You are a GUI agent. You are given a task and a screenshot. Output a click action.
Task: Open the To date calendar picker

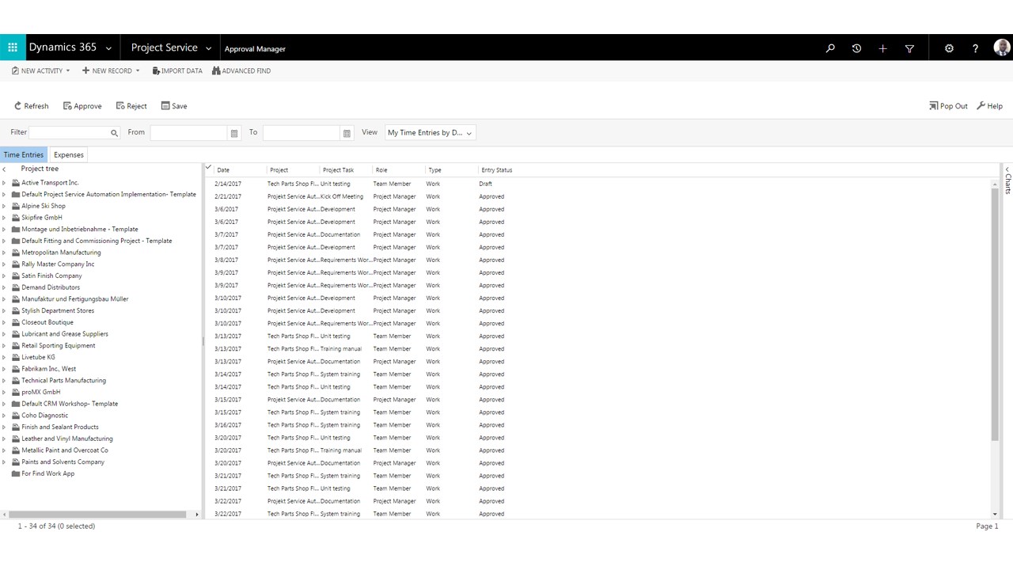(347, 133)
